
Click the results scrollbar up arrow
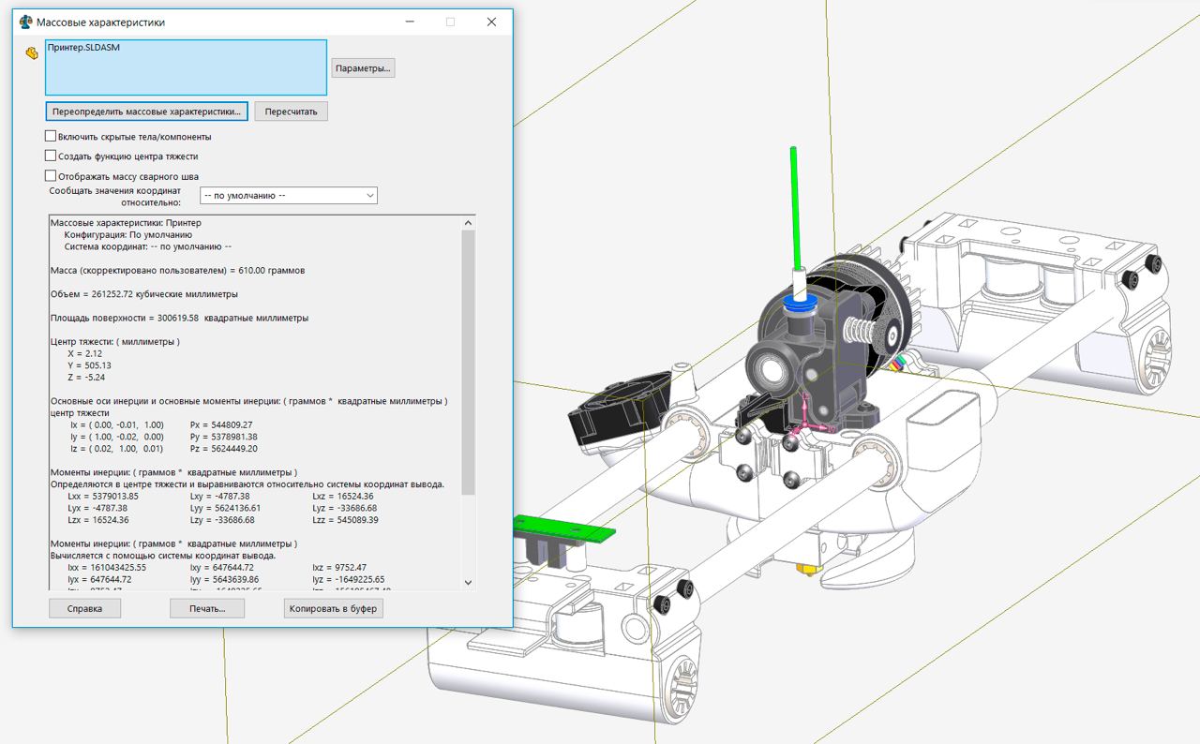469,223
